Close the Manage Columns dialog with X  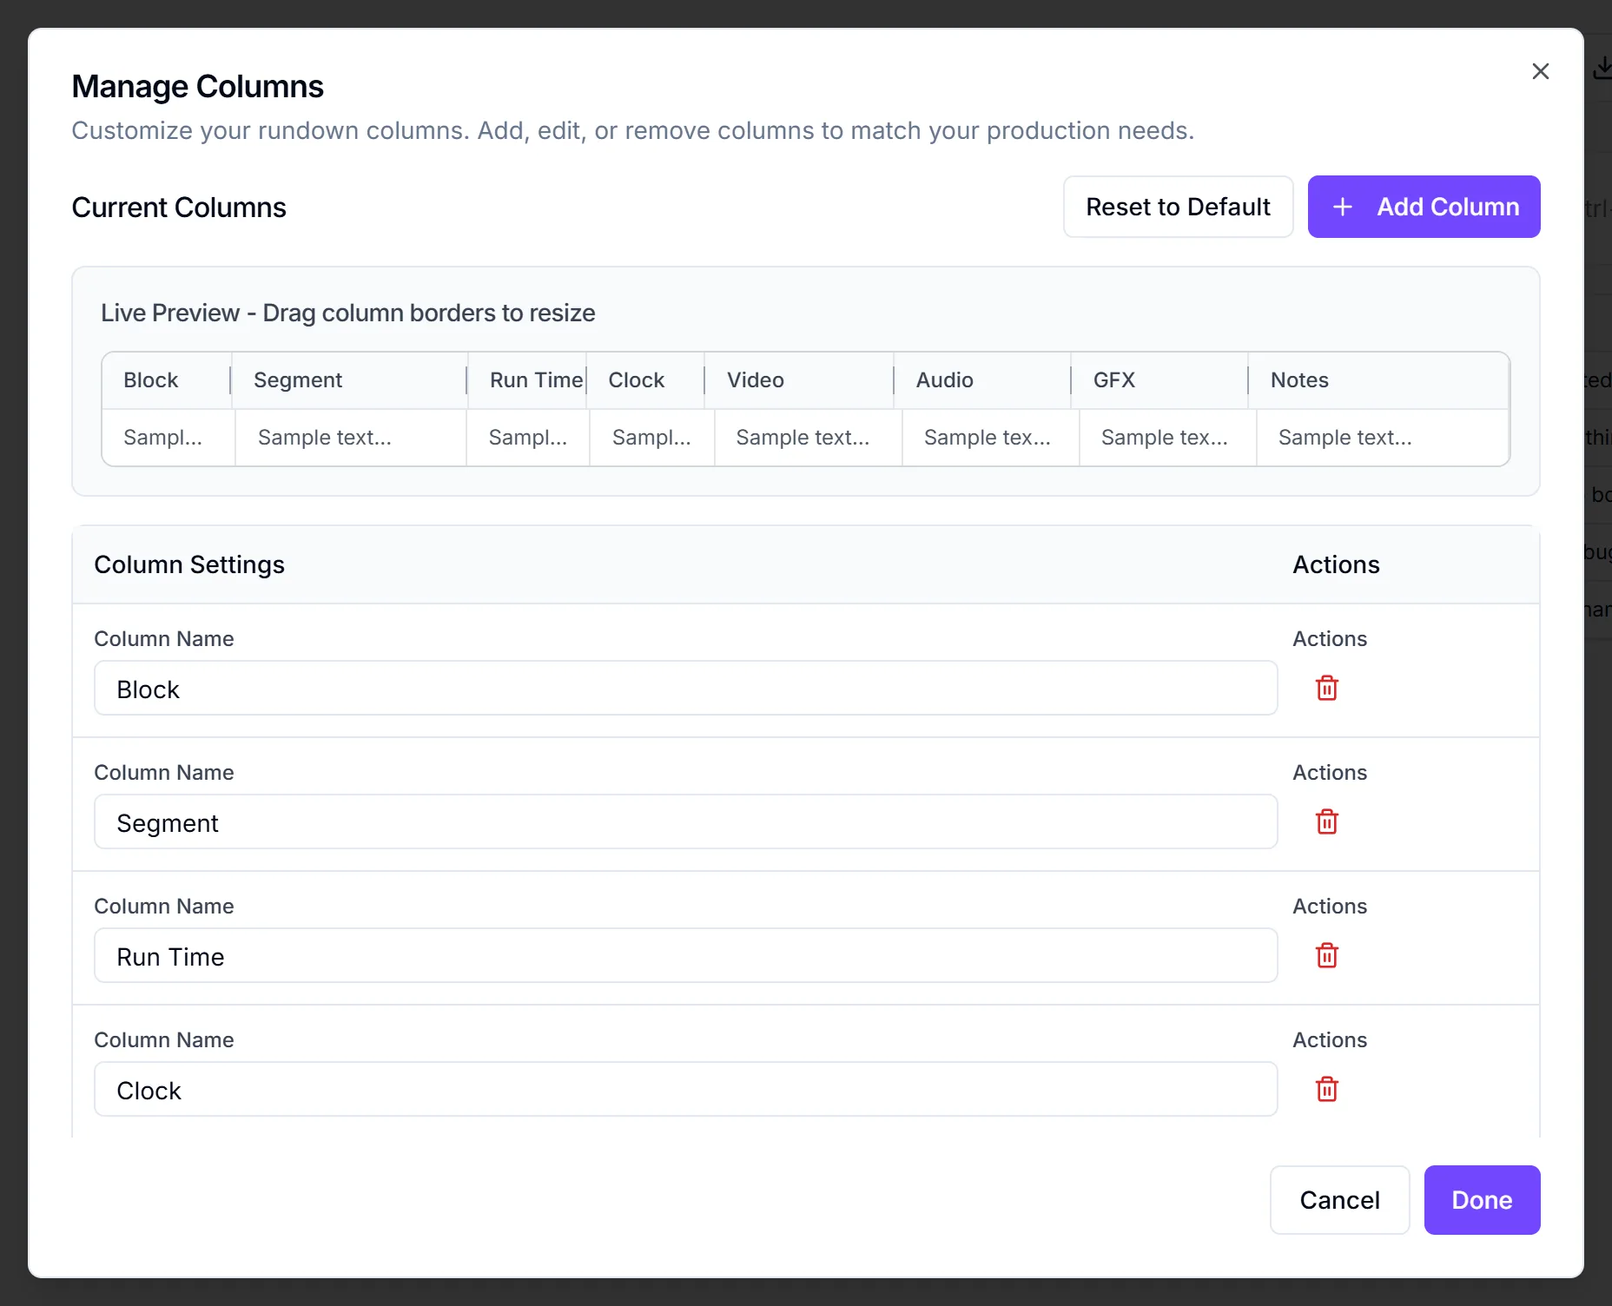(x=1541, y=71)
